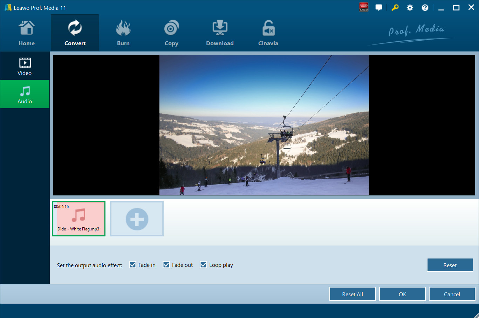The width and height of the screenshot is (479, 318).
Task: Open the Home module
Action: click(x=27, y=33)
